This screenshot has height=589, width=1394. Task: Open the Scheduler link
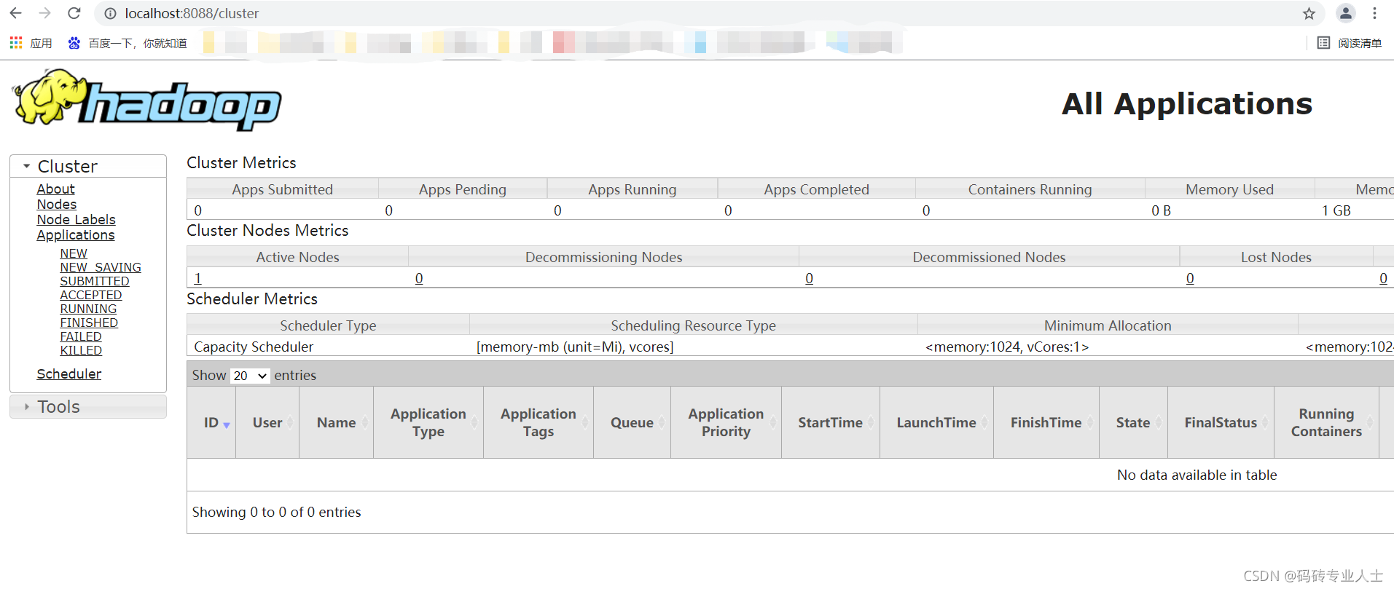pyautogui.click(x=69, y=373)
